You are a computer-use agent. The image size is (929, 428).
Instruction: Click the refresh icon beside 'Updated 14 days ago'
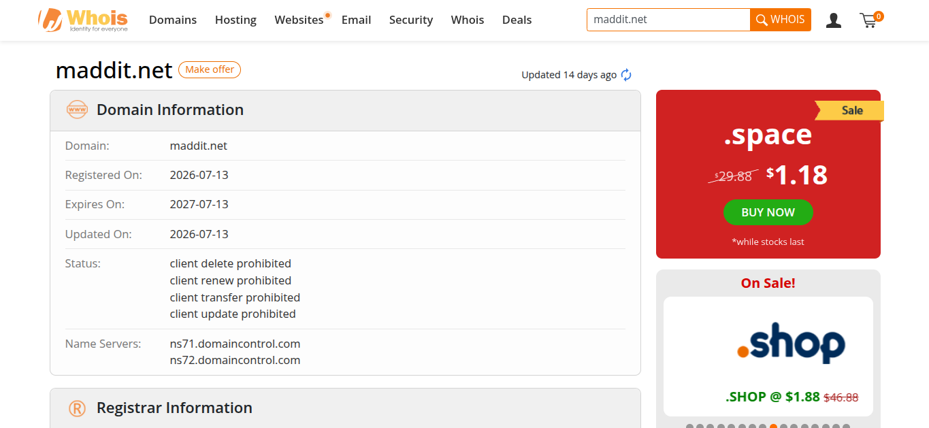(626, 75)
